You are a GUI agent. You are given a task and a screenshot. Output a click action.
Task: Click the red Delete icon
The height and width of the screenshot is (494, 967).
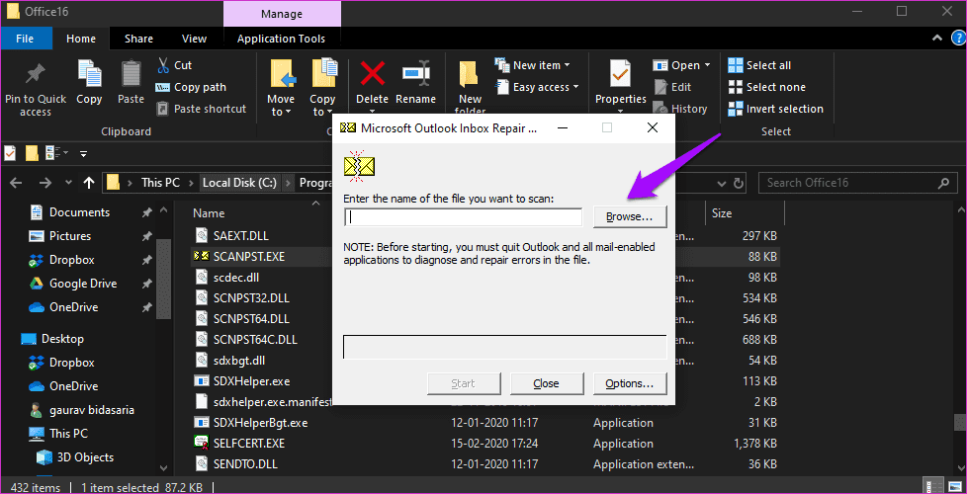tap(373, 74)
